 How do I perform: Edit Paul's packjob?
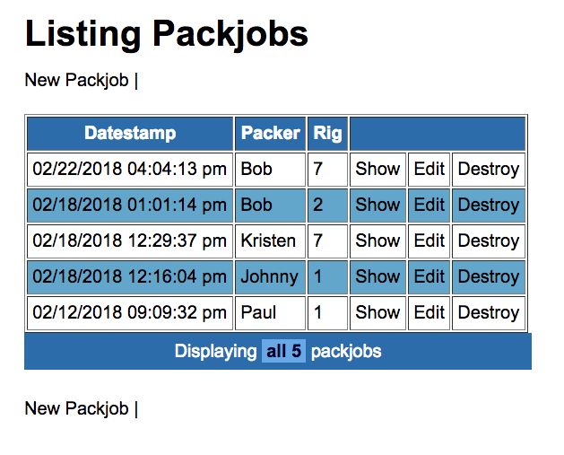tap(430, 312)
